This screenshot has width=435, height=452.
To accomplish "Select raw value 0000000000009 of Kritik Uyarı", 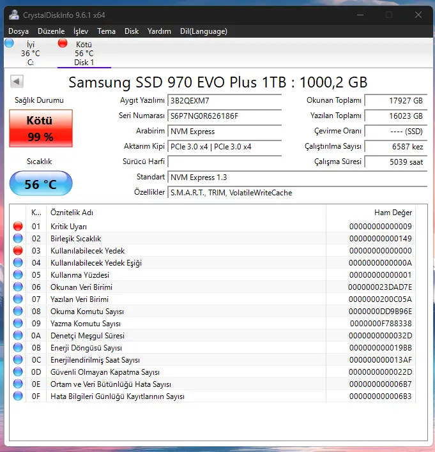I will [x=381, y=226].
